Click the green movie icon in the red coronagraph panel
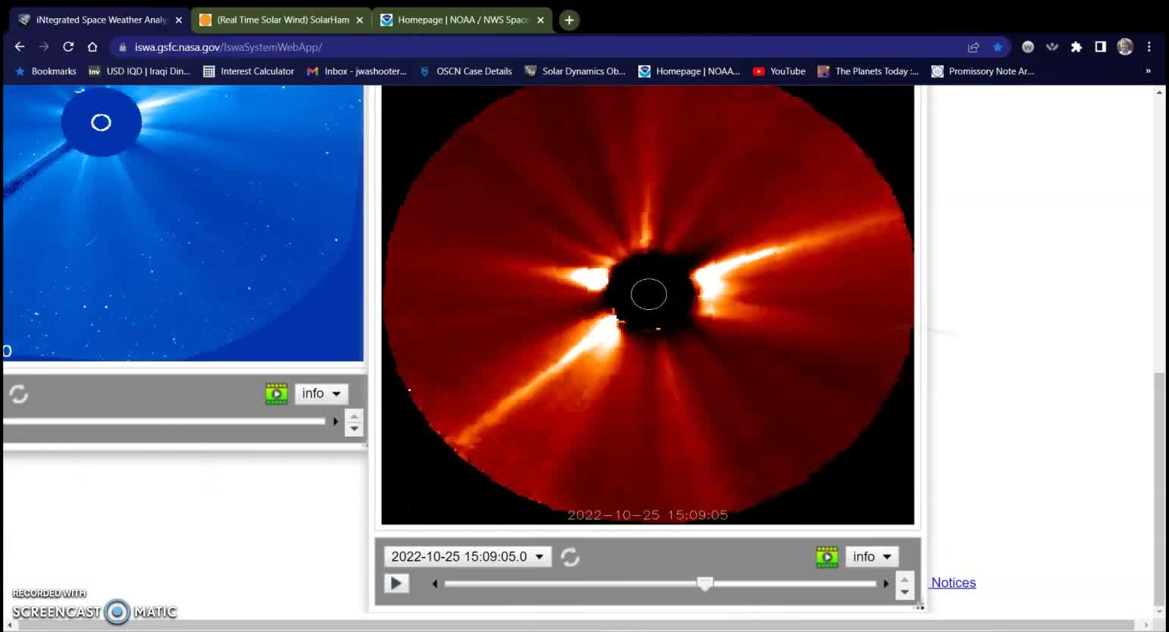This screenshot has height=632, width=1169. tap(827, 557)
